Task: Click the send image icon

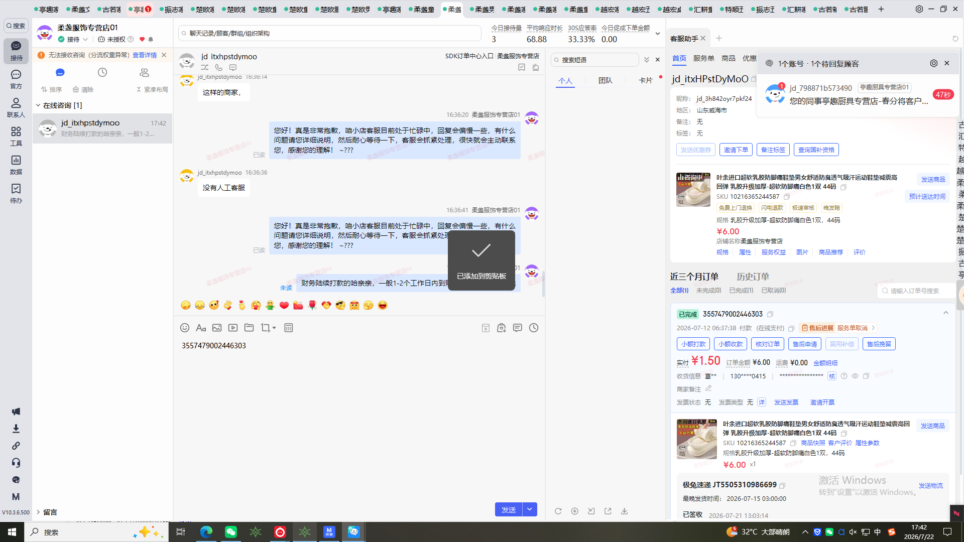Action: point(217,328)
